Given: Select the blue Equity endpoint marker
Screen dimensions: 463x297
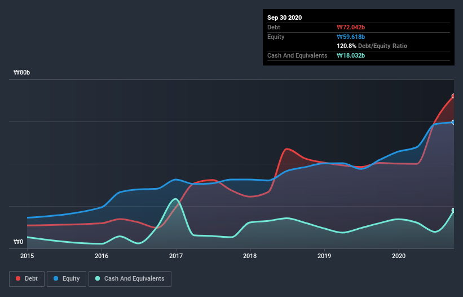Looking at the screenshot, I should (453, 122).
